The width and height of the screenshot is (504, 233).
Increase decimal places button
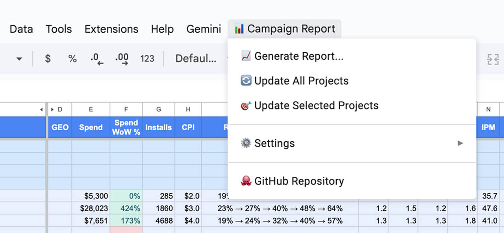pos(122,59)
